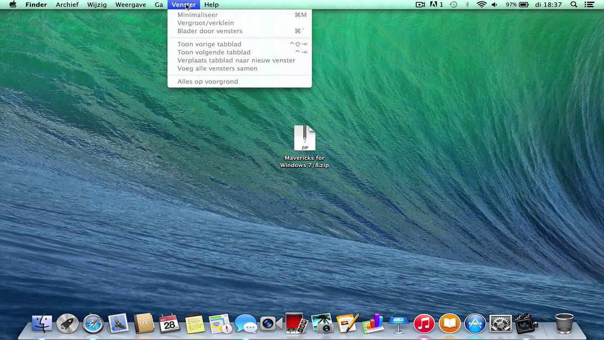Choose Verplaats tabblad naar nieuw venster

click(240, 60)
